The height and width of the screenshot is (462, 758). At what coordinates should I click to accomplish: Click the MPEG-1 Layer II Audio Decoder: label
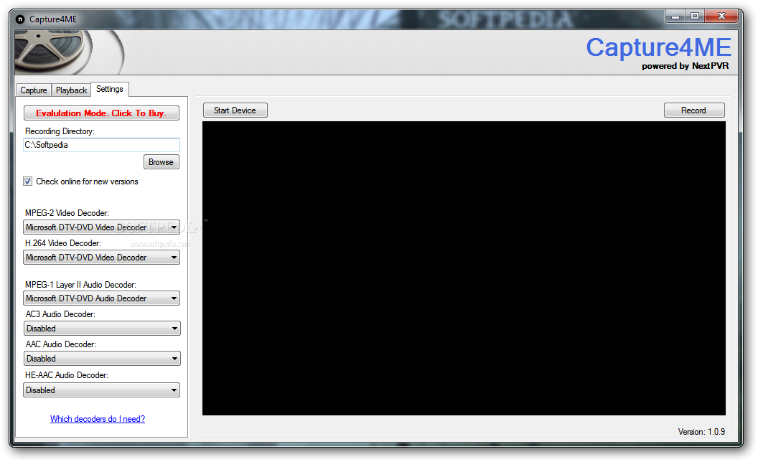(80, 285)
